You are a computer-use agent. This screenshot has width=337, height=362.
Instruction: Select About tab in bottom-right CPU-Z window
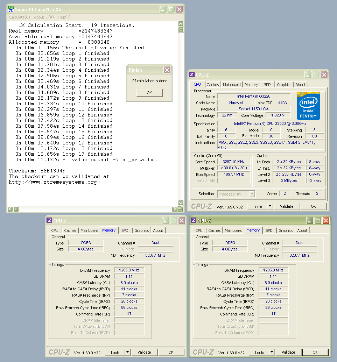[x=302, y=230]
